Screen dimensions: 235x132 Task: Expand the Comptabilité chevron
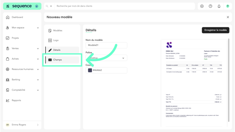[38, 90]
